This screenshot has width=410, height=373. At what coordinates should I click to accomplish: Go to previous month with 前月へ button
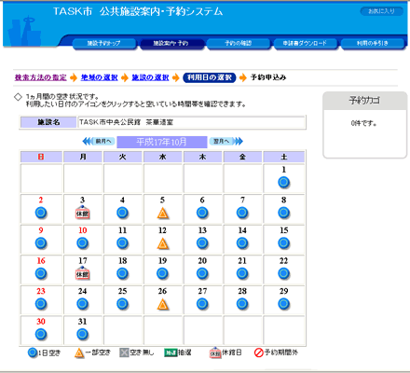(x=99, y=142)
